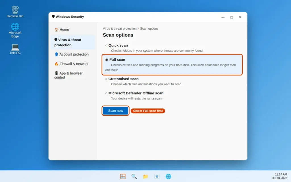This screenshot has height=182, width=291.
Task: Open the Recycle Bin desktop icon
Action: click(x=15, y=12)
